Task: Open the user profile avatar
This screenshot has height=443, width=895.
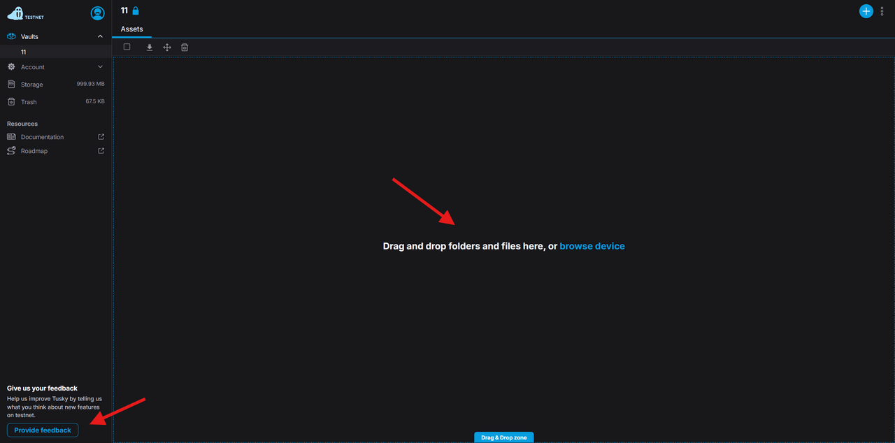Action: tap(98, 13)
